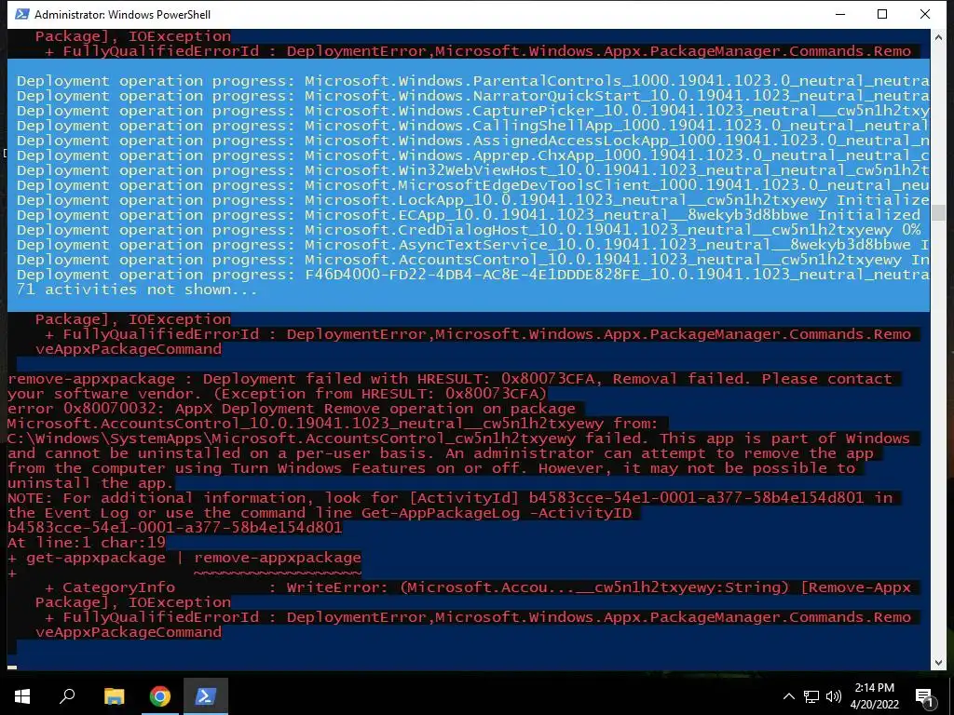This screenshot has height=715, width=954.
Task: Click 'Turn Windows Features on or off' text
Action: point(375,468)
